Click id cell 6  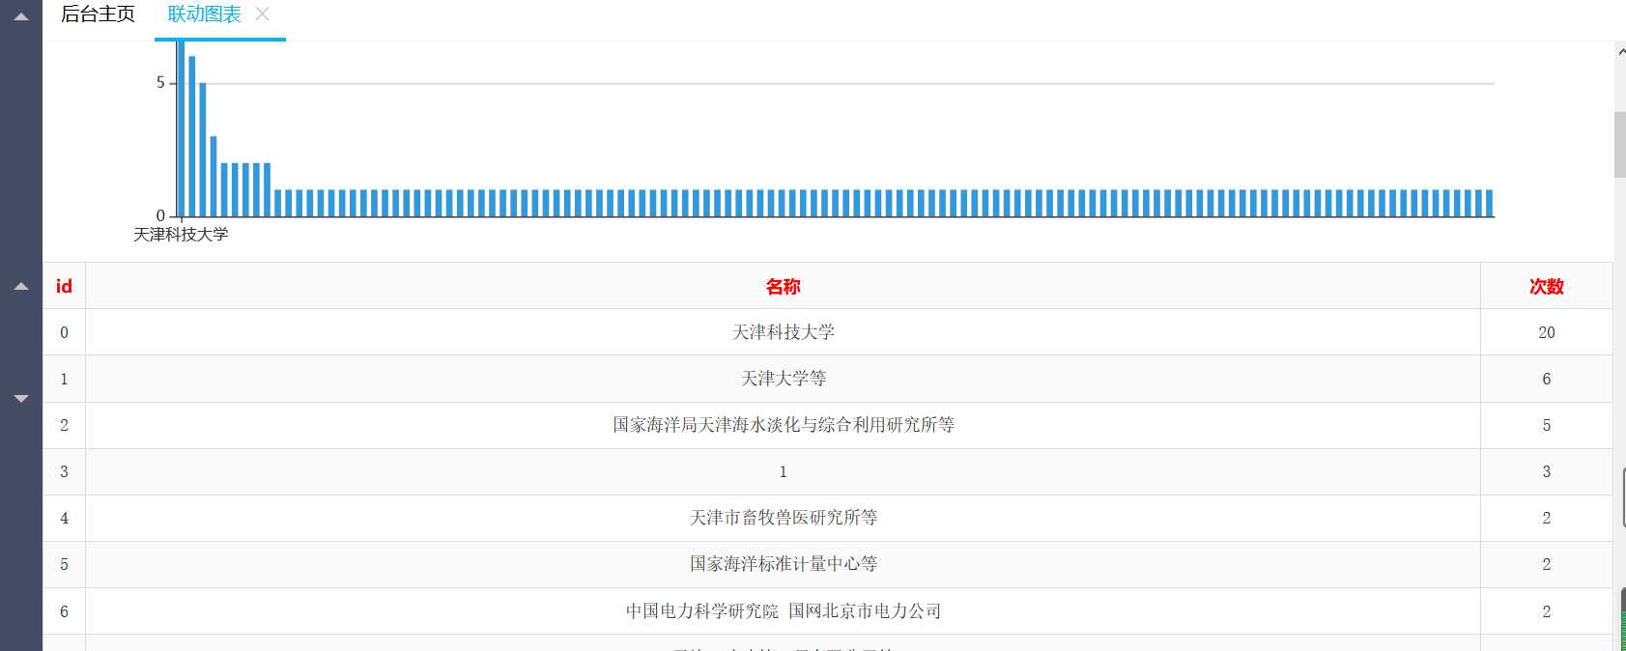[x=64, y=610]
